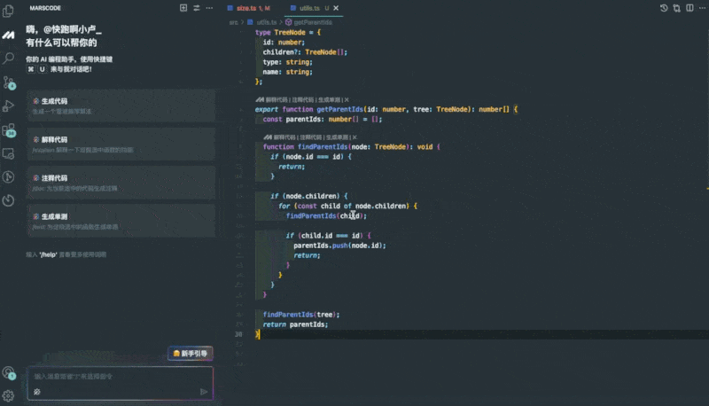Start a new MarsCode chat session
709x406 pixels.
coord(183,8)
